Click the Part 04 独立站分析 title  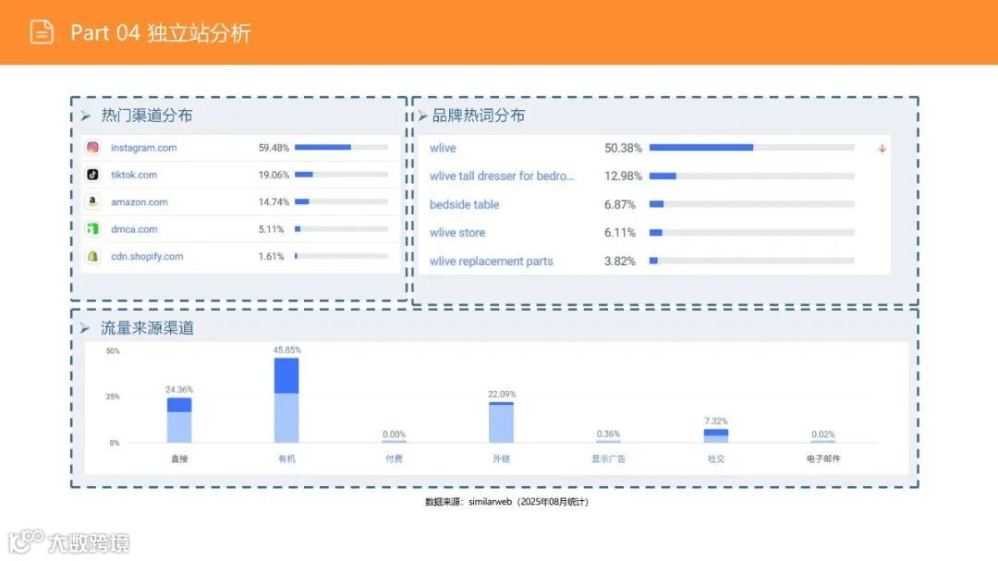coord(161,32)
